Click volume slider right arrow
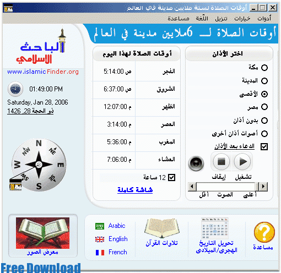 click(263, 187)
